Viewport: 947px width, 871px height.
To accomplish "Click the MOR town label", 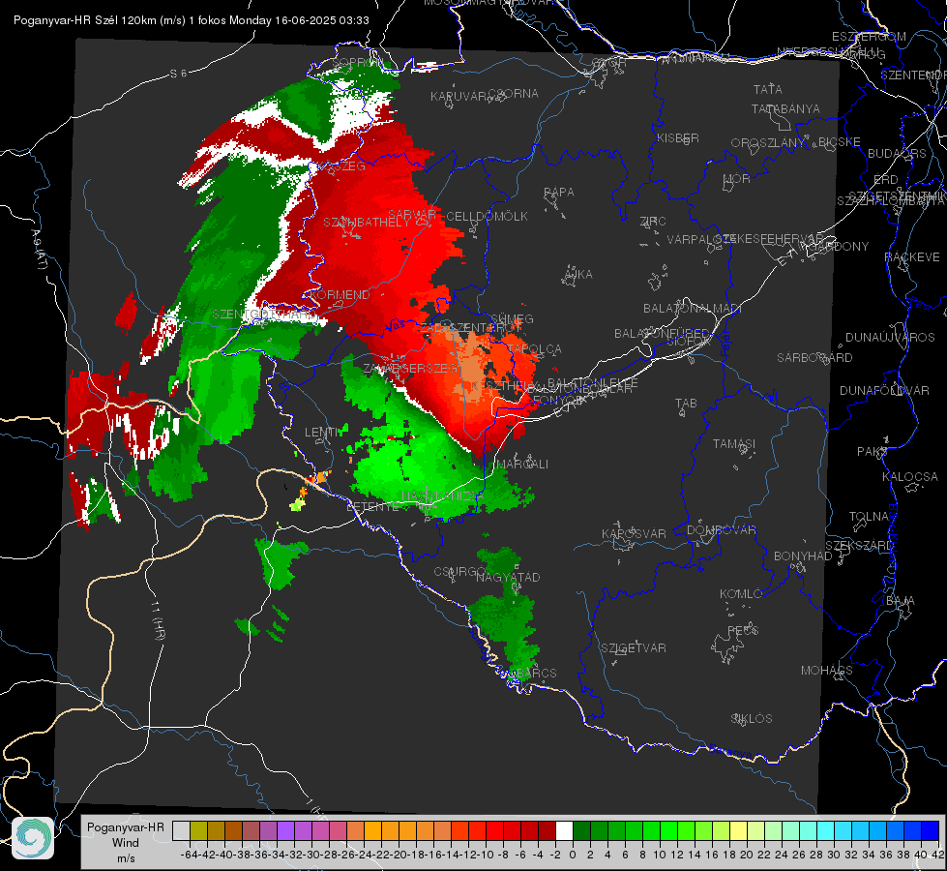I will click(x=737, y=178).
